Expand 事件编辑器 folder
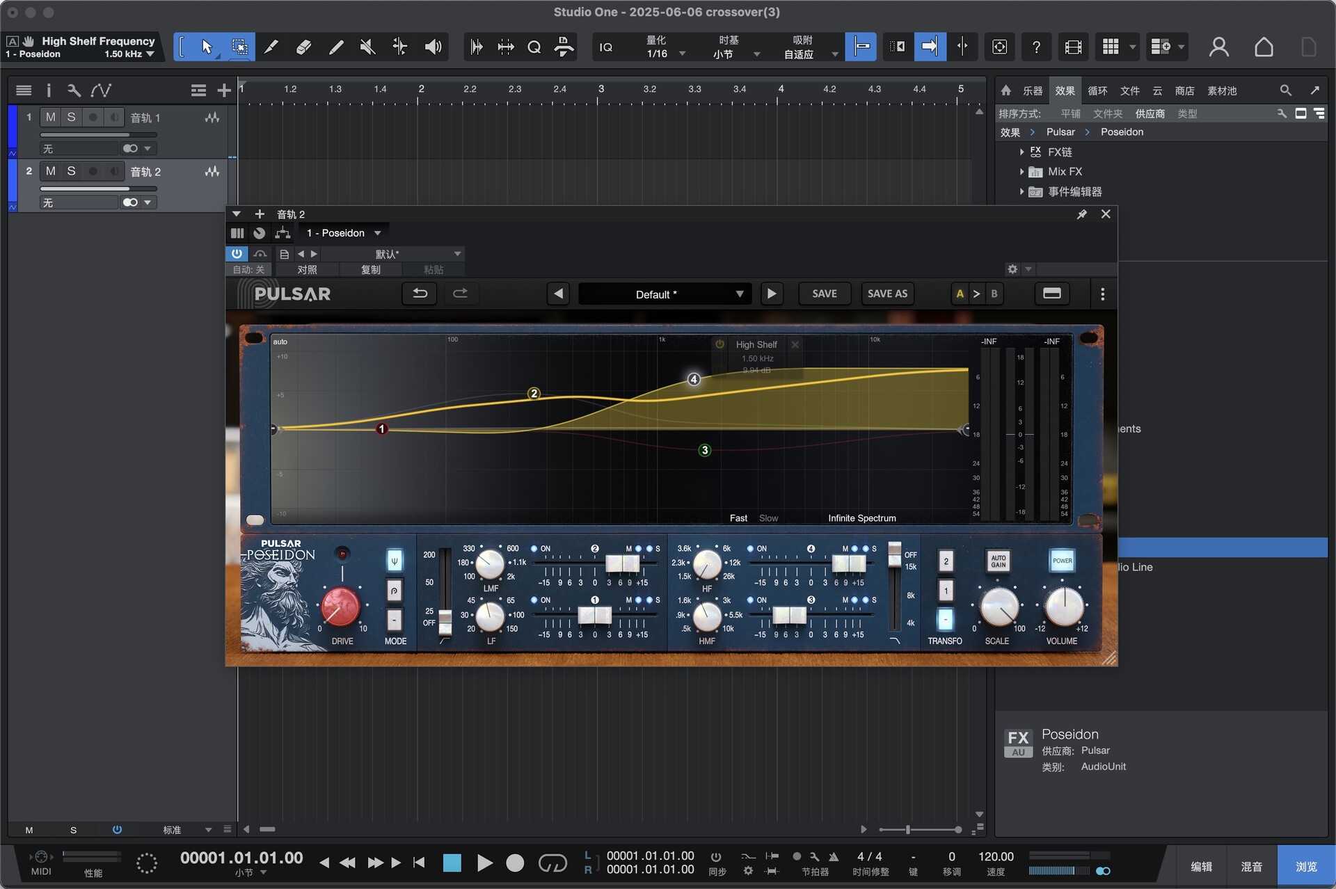Viewport: 1336px width, 889px height. pyautogui.click(x=1021, y=191)
